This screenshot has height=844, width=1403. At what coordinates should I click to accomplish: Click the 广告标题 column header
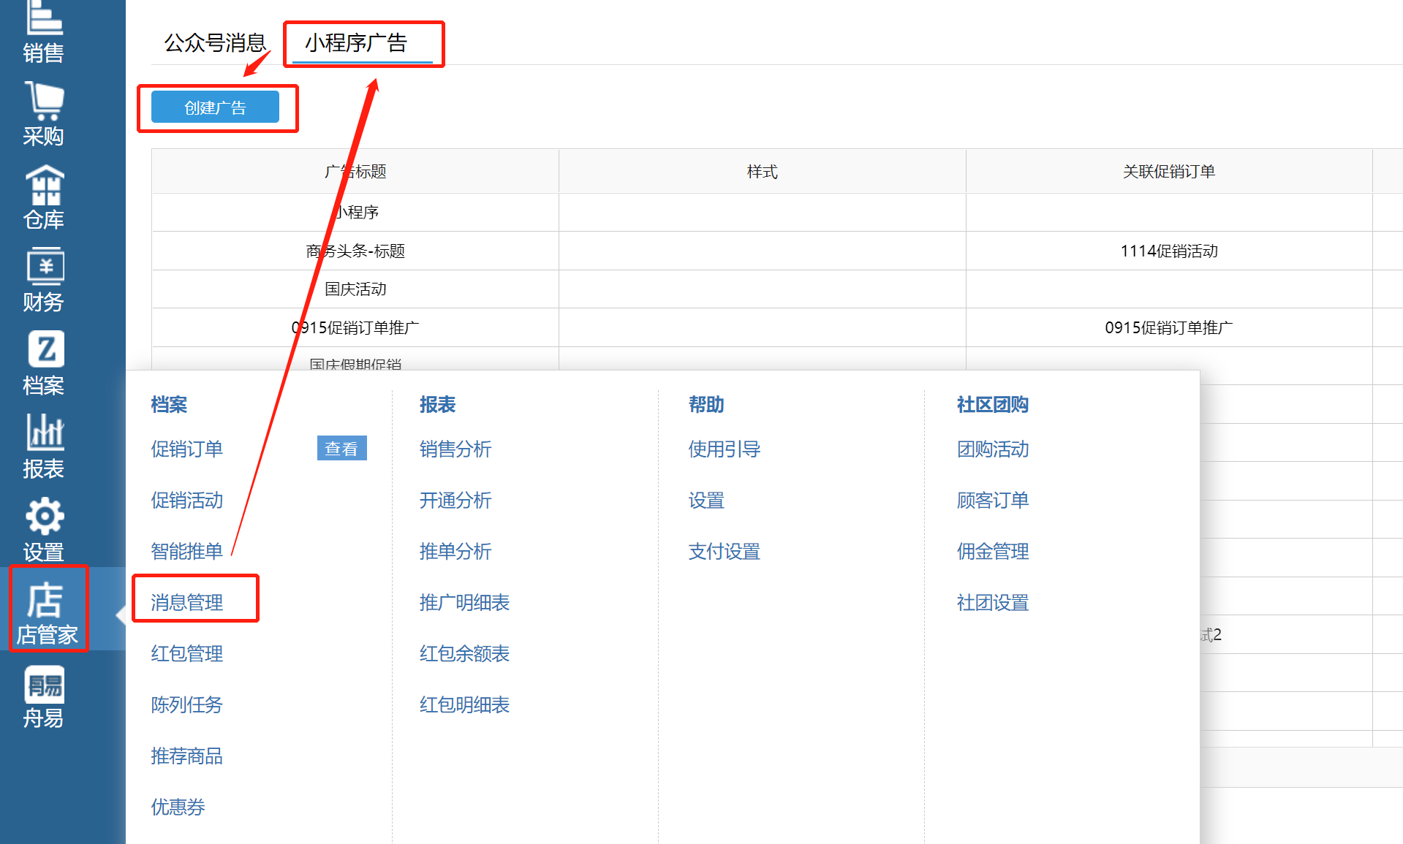tap(355, 172)
